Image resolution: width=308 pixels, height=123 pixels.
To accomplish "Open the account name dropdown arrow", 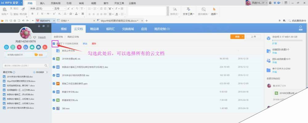I will tap(266, 3).
